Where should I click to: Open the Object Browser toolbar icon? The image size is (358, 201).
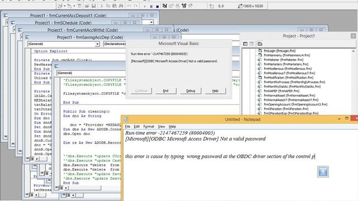click(184, 6)
